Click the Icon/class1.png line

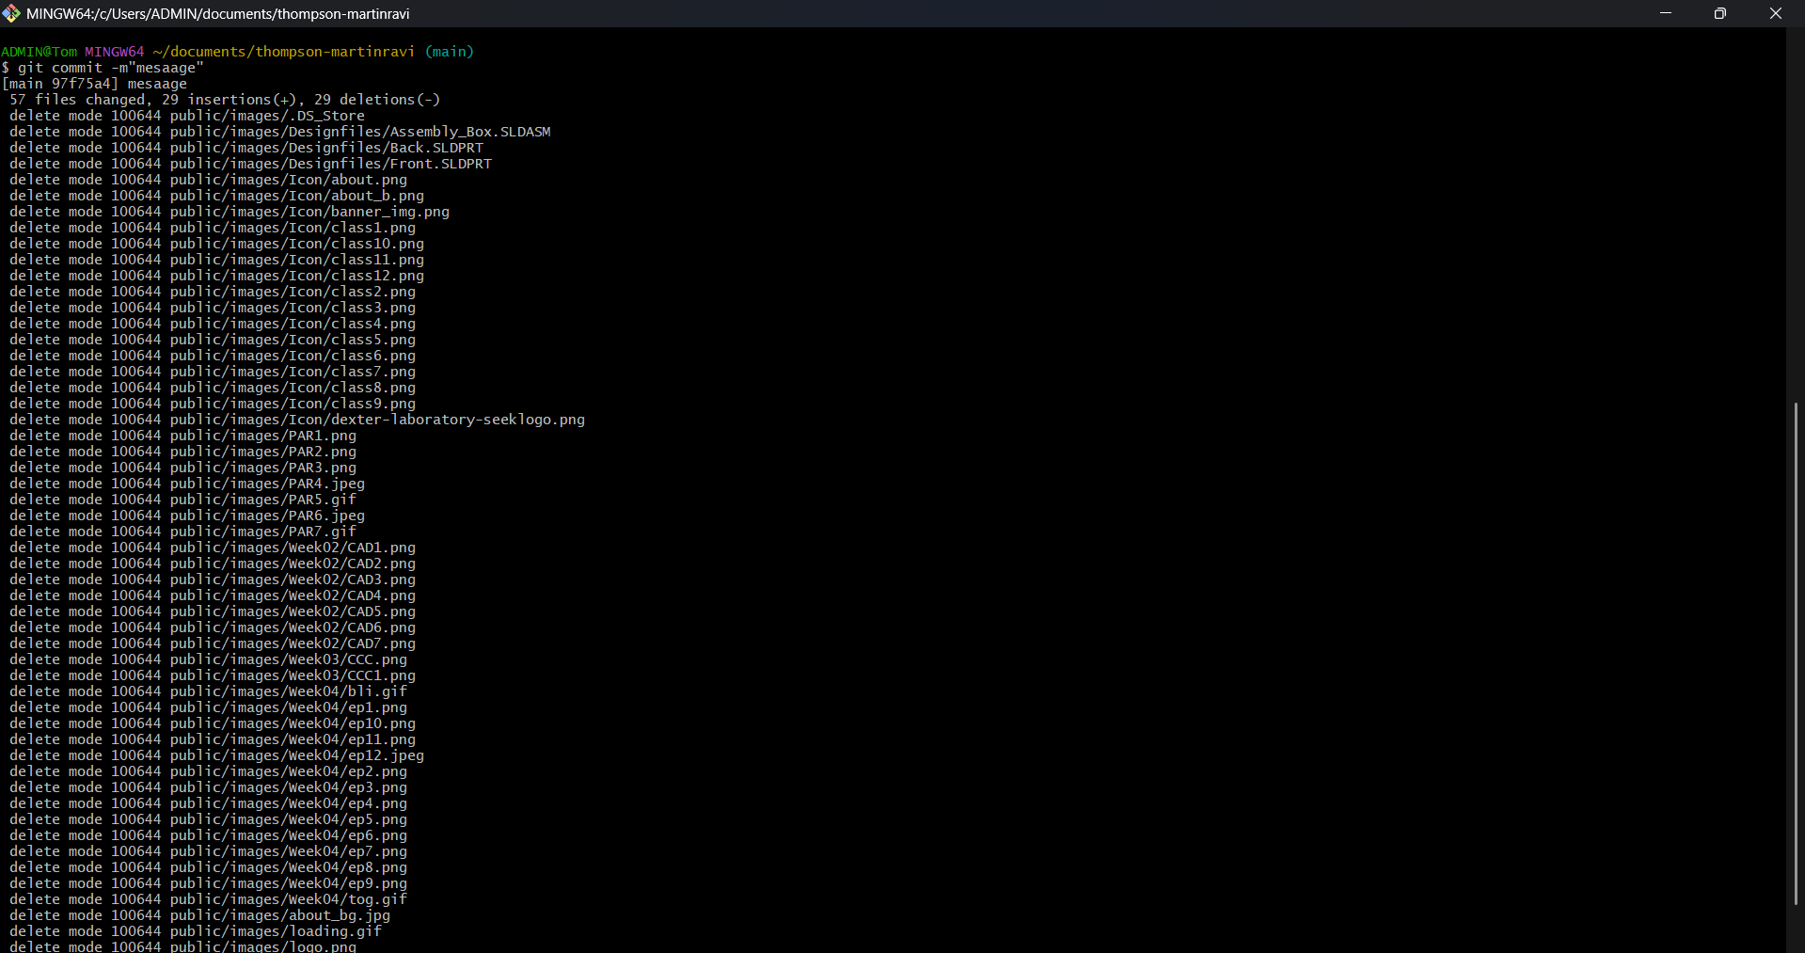213,228
